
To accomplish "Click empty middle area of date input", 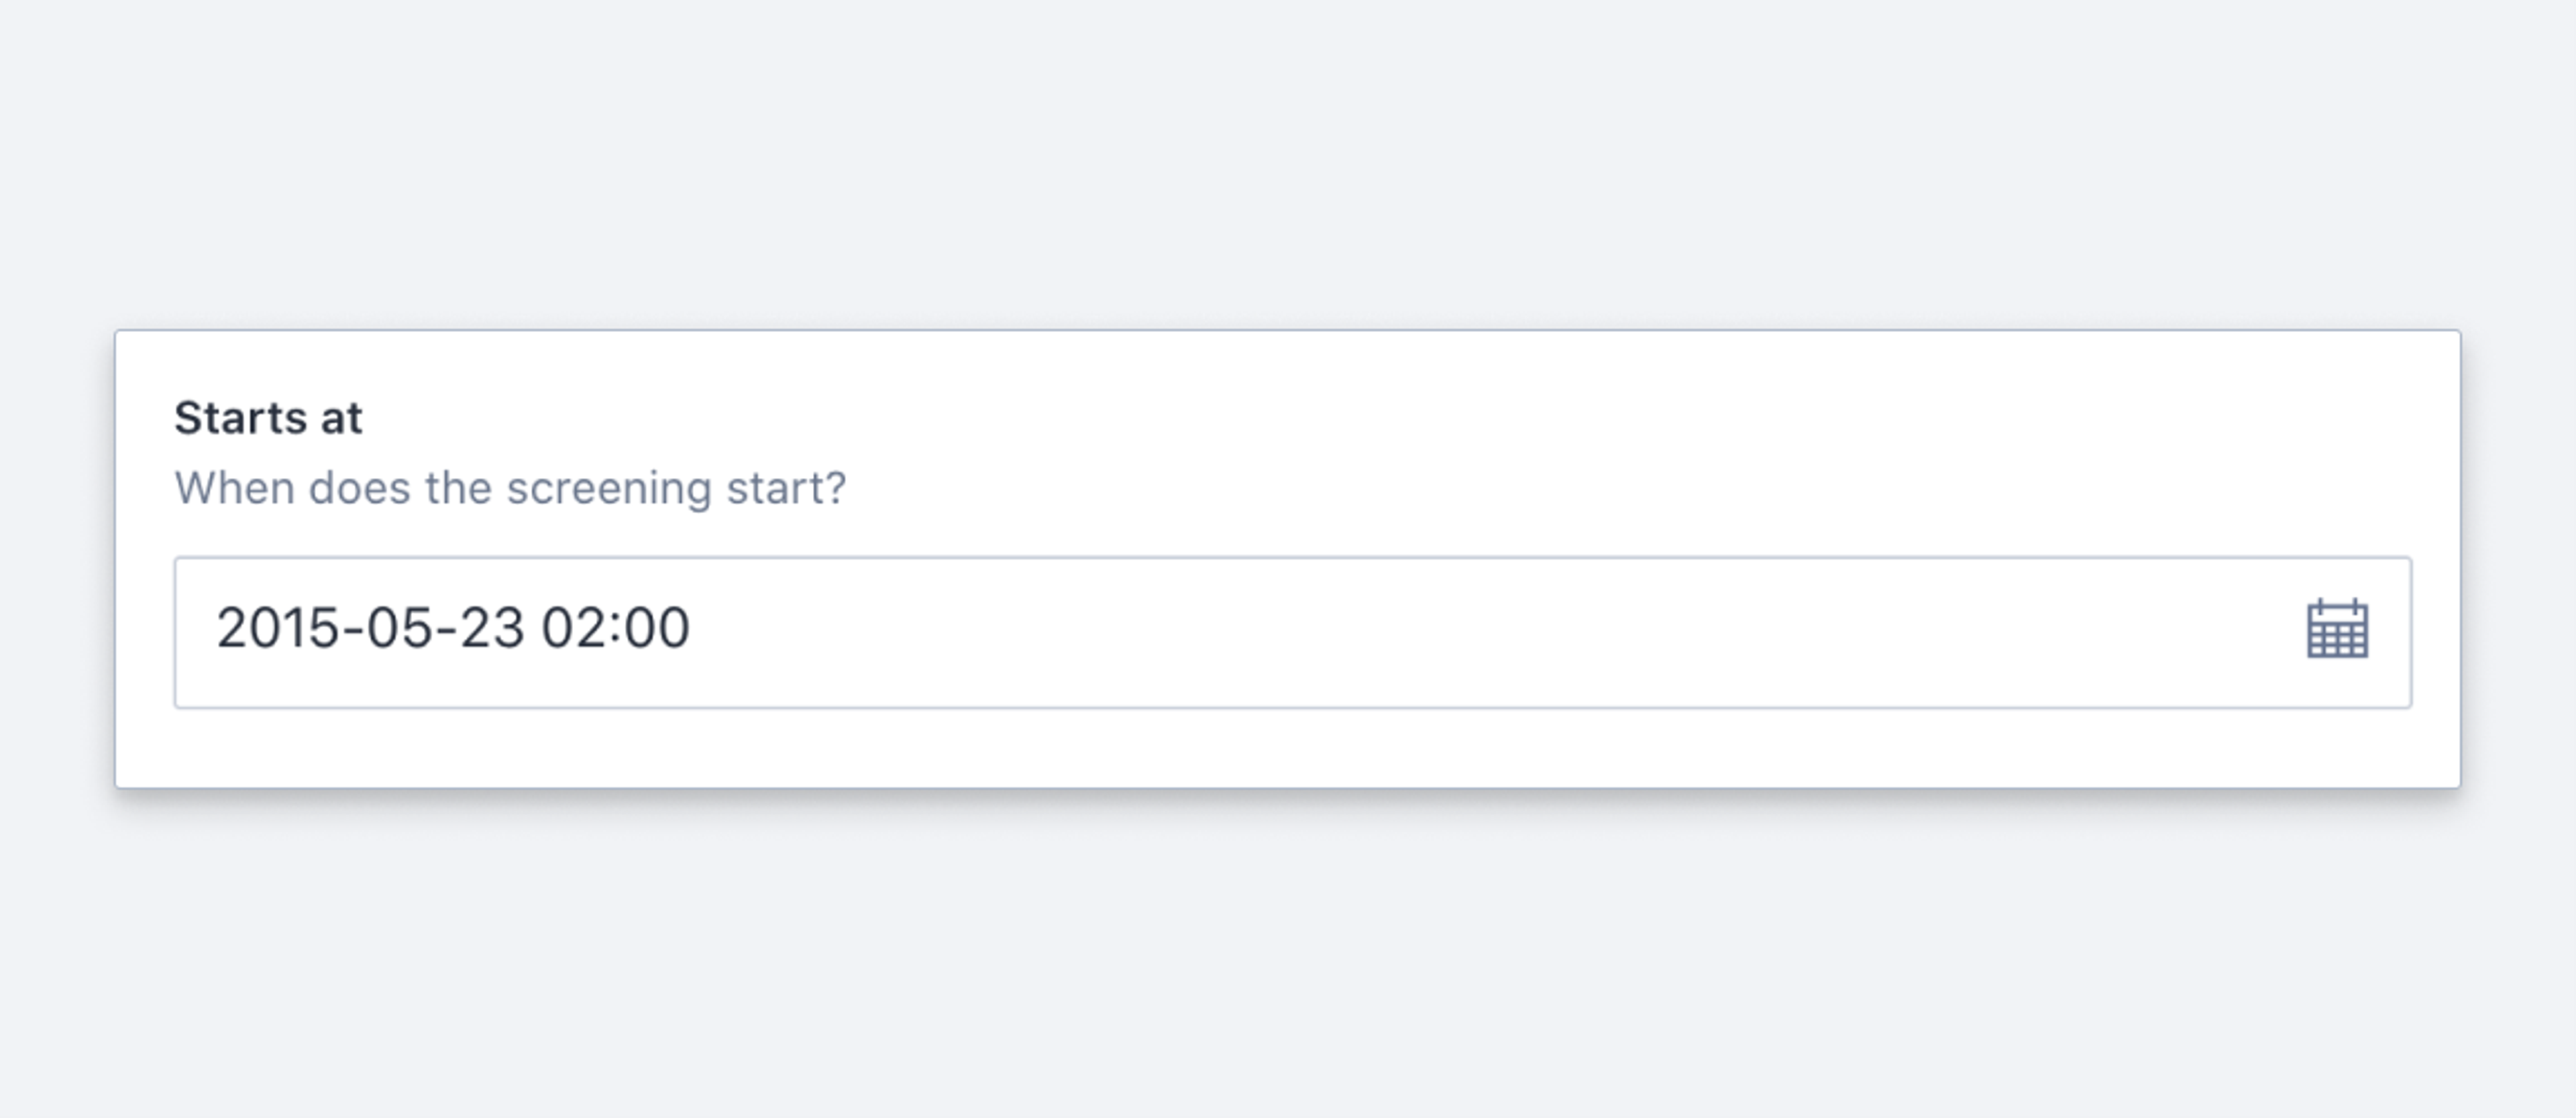I will click(1400, 632).
